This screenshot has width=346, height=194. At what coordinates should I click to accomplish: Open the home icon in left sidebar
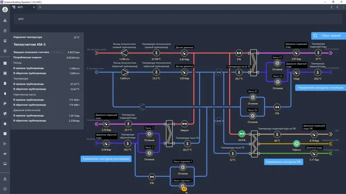5,124
